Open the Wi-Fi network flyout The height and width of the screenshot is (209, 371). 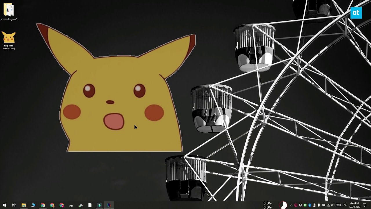(x=328, y=205)
